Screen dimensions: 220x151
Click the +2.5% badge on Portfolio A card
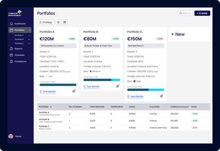[72, 39]
